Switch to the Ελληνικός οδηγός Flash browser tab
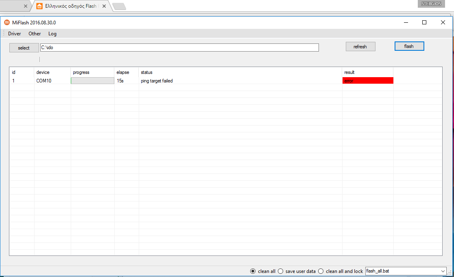Viewport: 454px width, 277px height. [x=71, y=6]
